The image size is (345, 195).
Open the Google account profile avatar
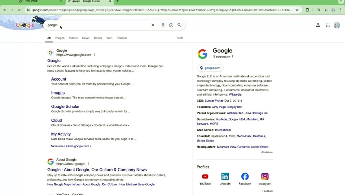click(x=337, y=25)
